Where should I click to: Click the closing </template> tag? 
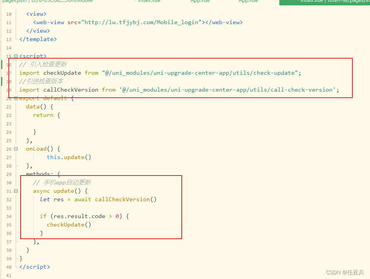point(38,39)
